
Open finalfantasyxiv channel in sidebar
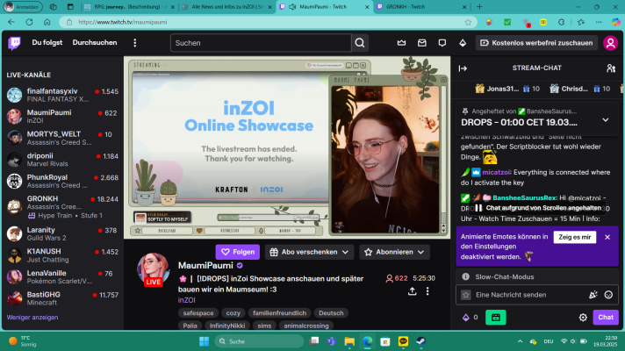62,95
